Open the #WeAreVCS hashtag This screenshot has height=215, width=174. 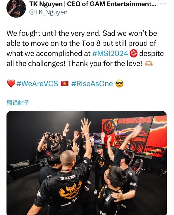click(x=37, y=83)
